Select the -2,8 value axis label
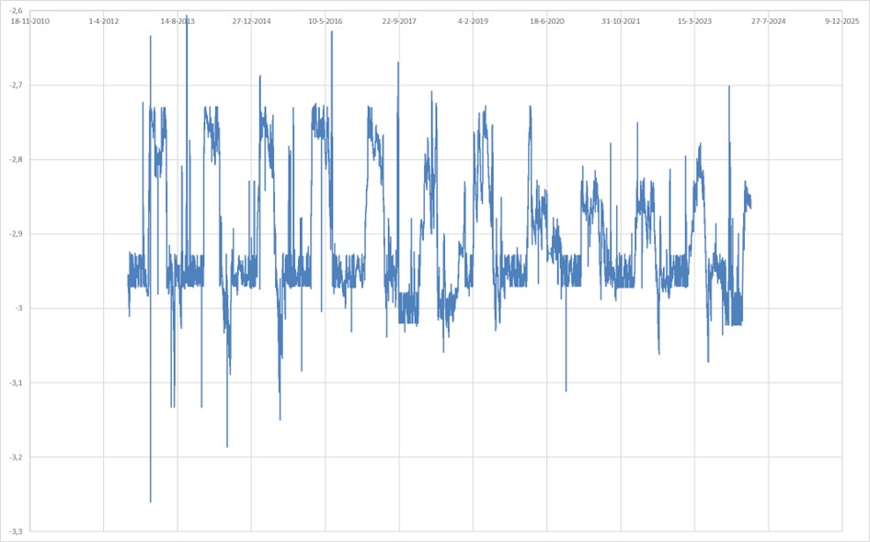This screenshot has height=542, width=870. click(16, 160)
